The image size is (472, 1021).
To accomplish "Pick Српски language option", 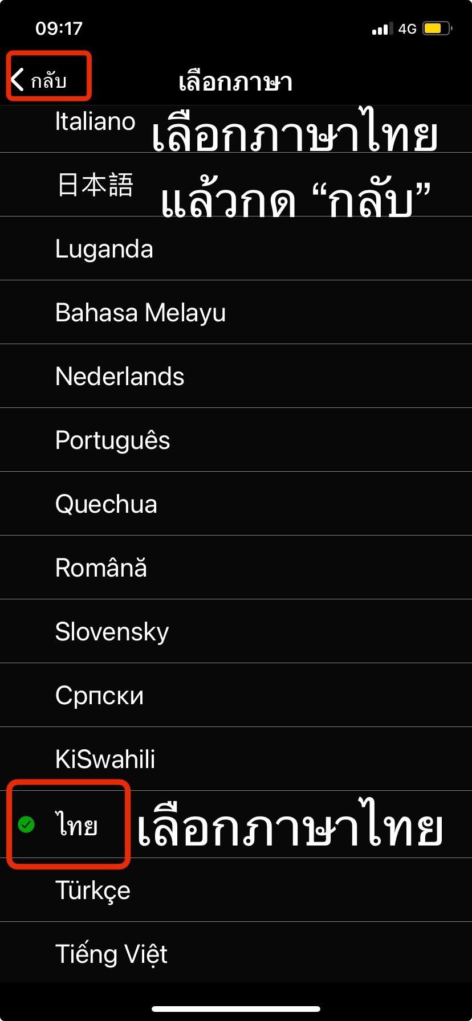I will pos(236,695).
